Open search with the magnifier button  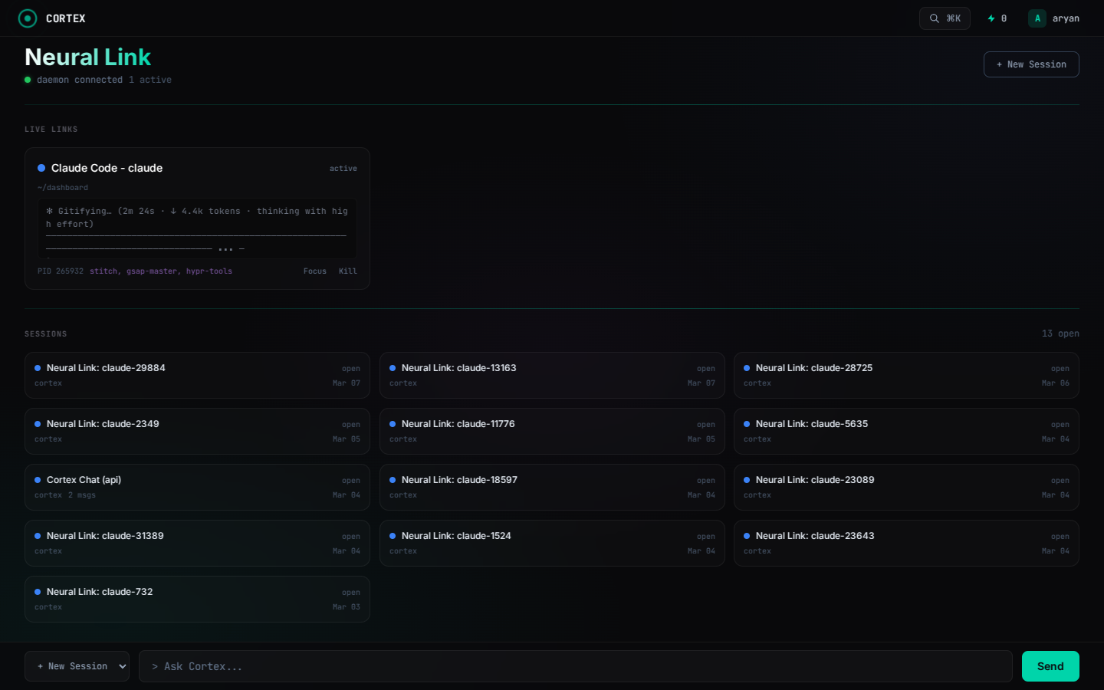[x=945, y=18]
